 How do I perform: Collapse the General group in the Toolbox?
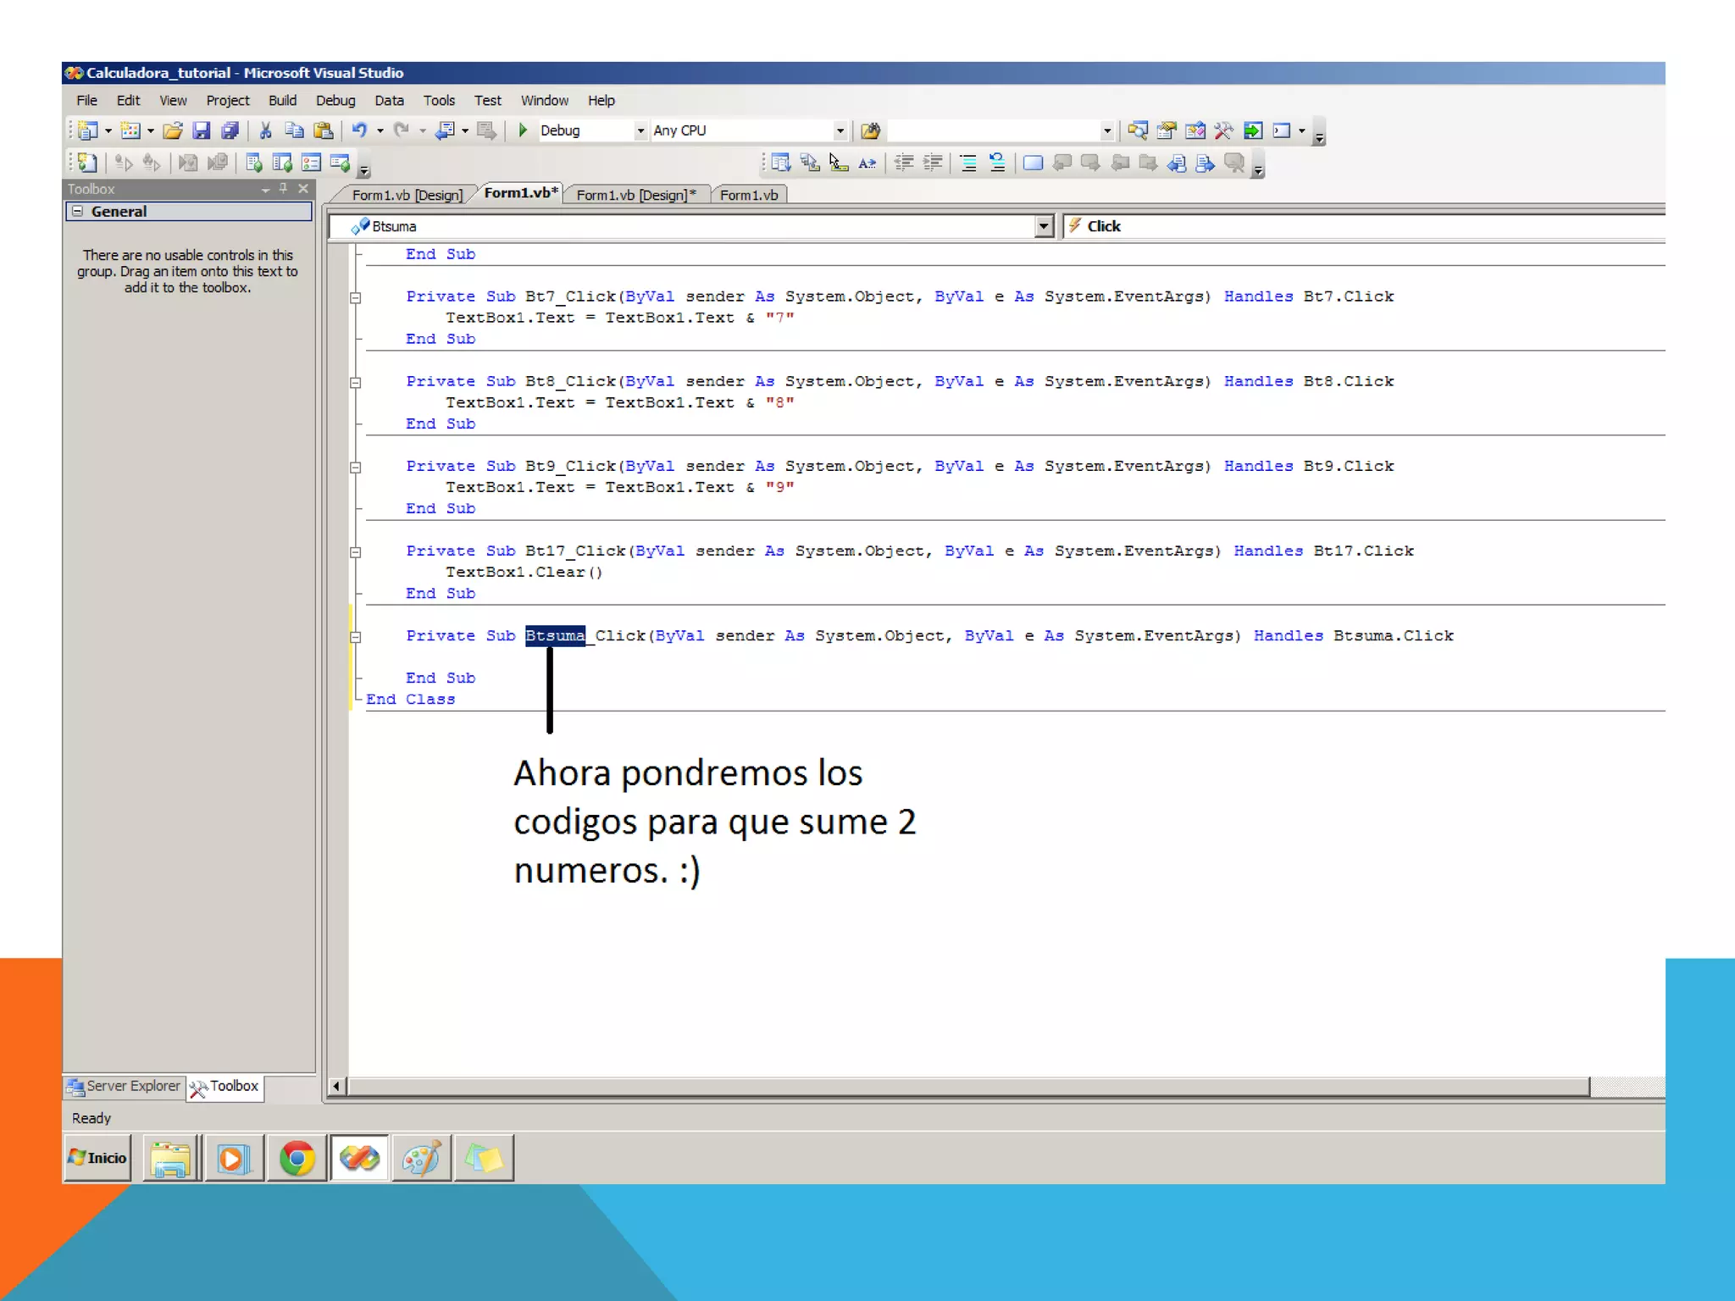point(77,211)
